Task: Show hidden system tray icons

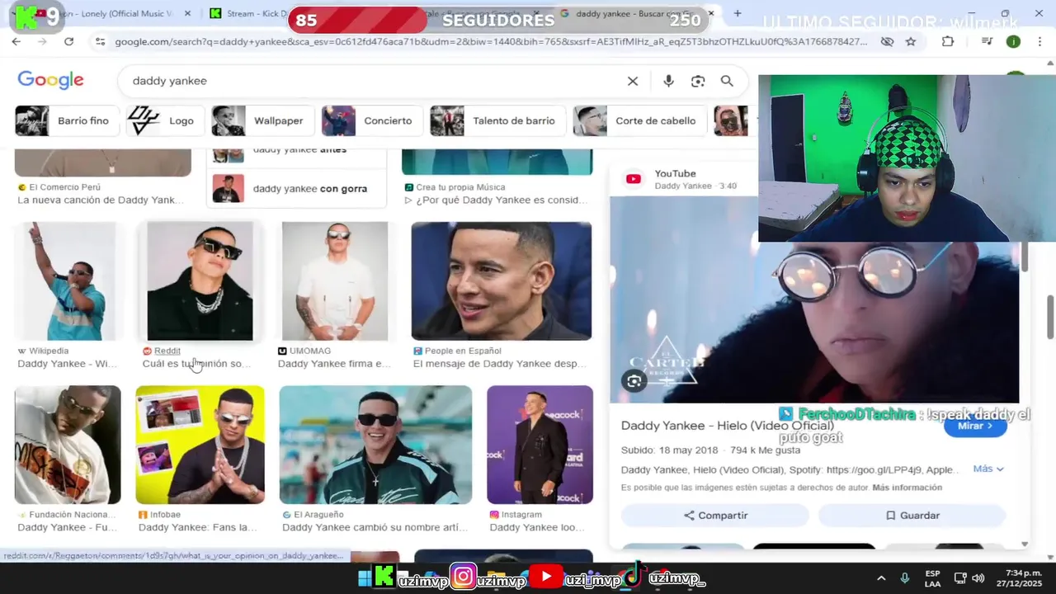Action: 881,578
